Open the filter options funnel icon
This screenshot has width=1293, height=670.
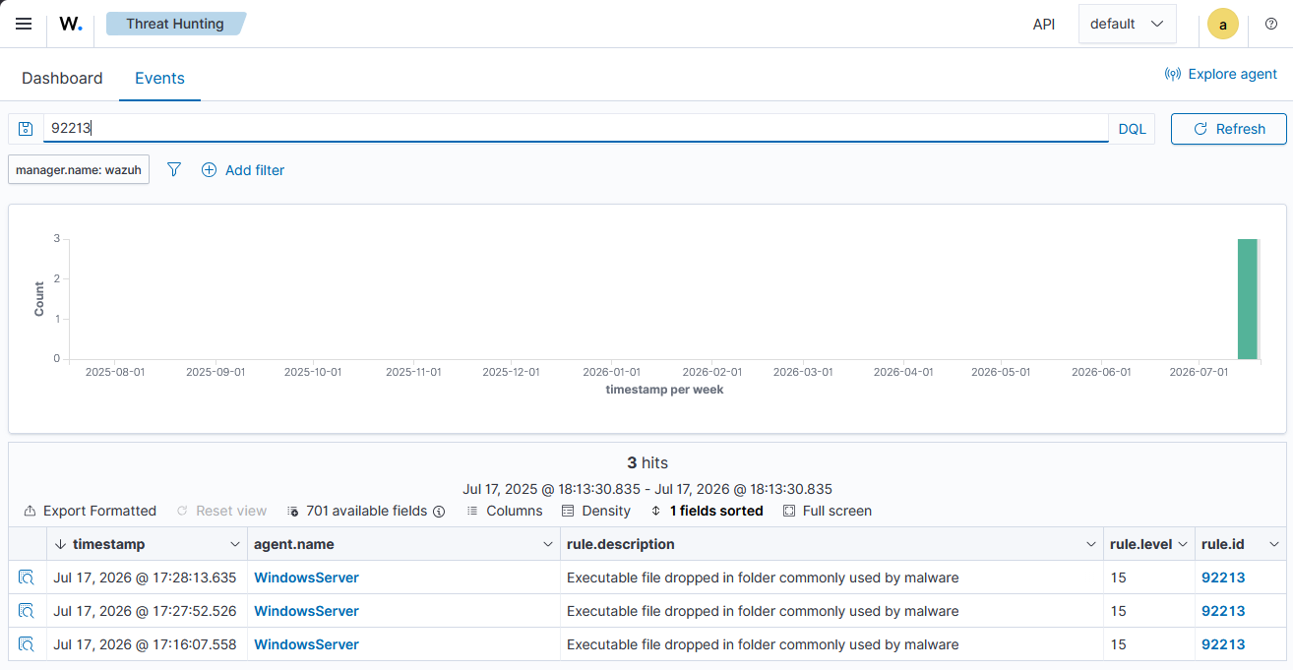174,170
